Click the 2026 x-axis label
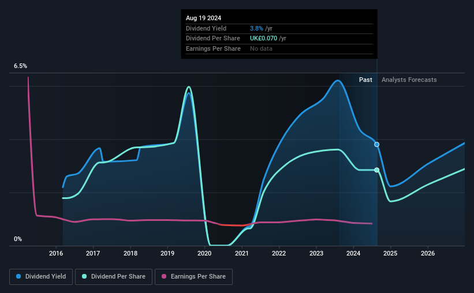 428,253
